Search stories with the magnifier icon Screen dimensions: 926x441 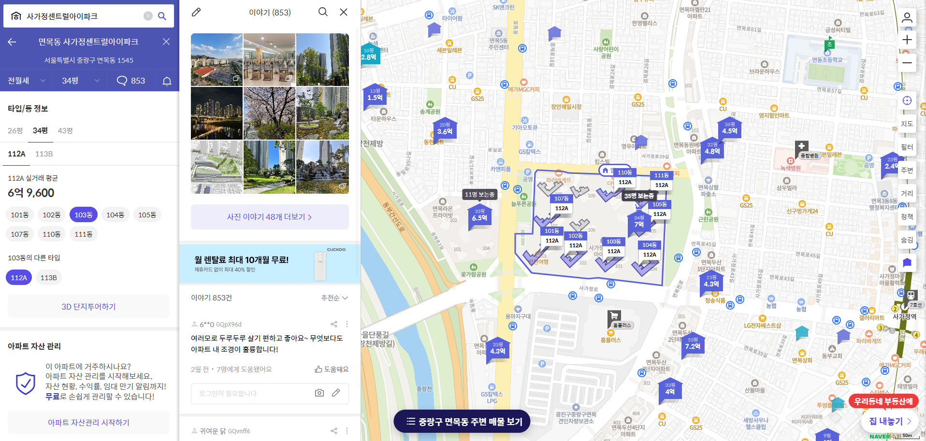323,12
